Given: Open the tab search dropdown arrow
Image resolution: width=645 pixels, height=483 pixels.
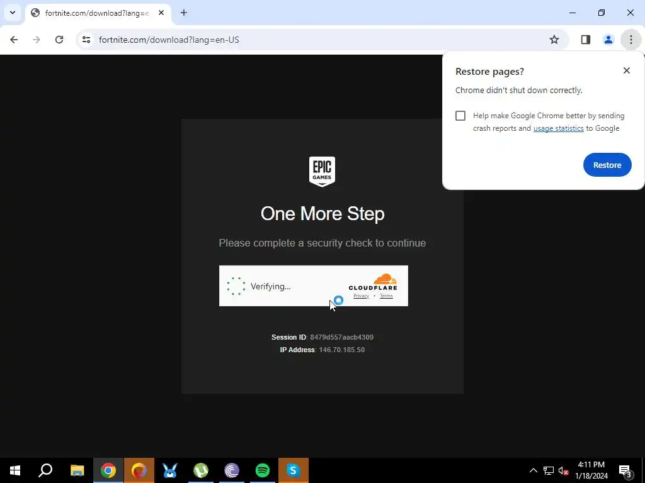Looking at the screenshot, I should pyautogui.click(x=13, y=13).
